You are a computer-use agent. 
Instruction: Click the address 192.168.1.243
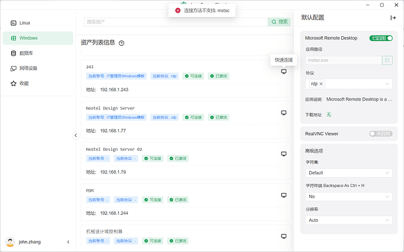(114, 89)
